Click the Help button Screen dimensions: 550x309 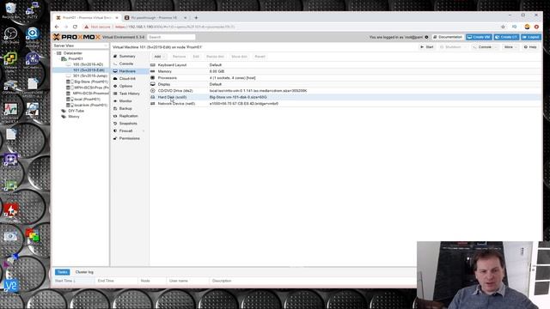coord(530,47)
